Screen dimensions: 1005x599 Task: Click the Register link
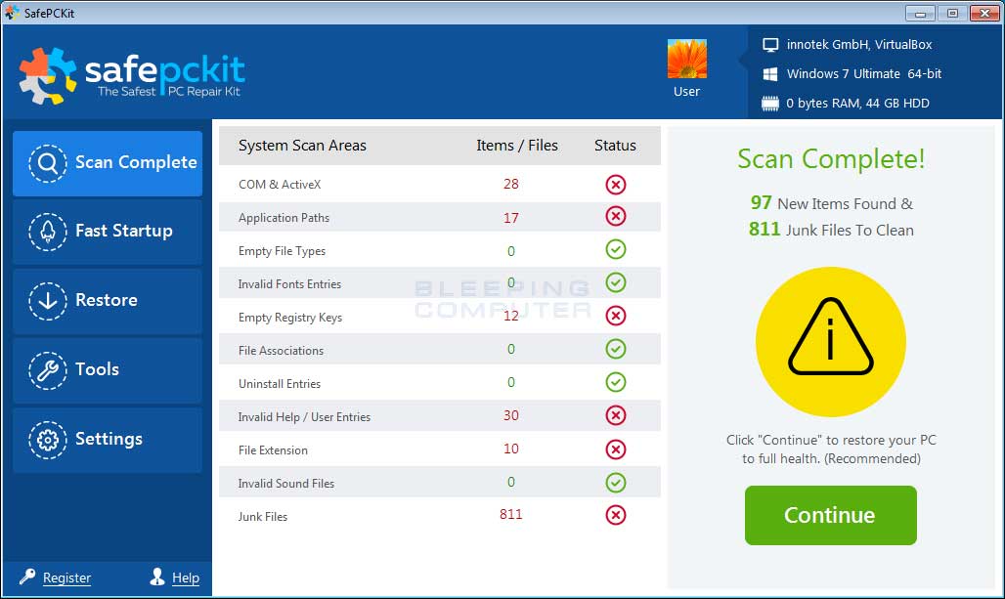66,578
